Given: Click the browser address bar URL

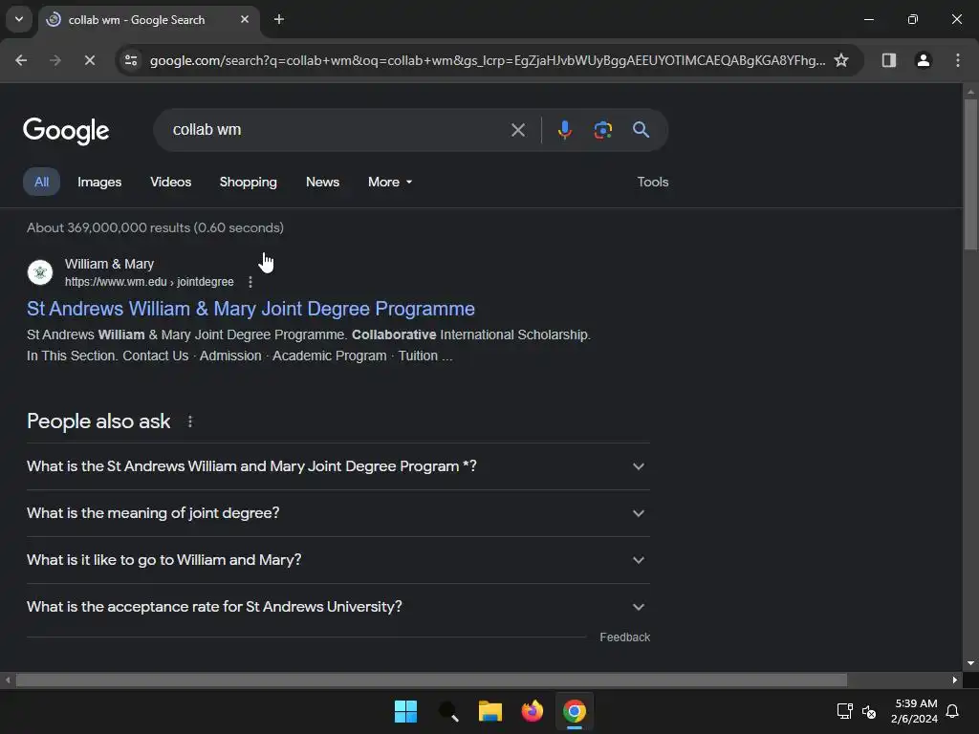Looking at the screenshot, I should (x=487, y=60).
